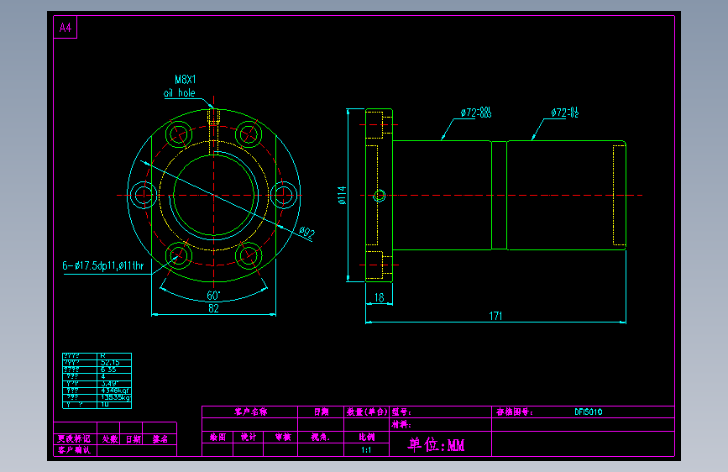Viewport: 728px width, 472px height.
Task: Click the 单位:MM unit text
Action: [x=436, y=445]
